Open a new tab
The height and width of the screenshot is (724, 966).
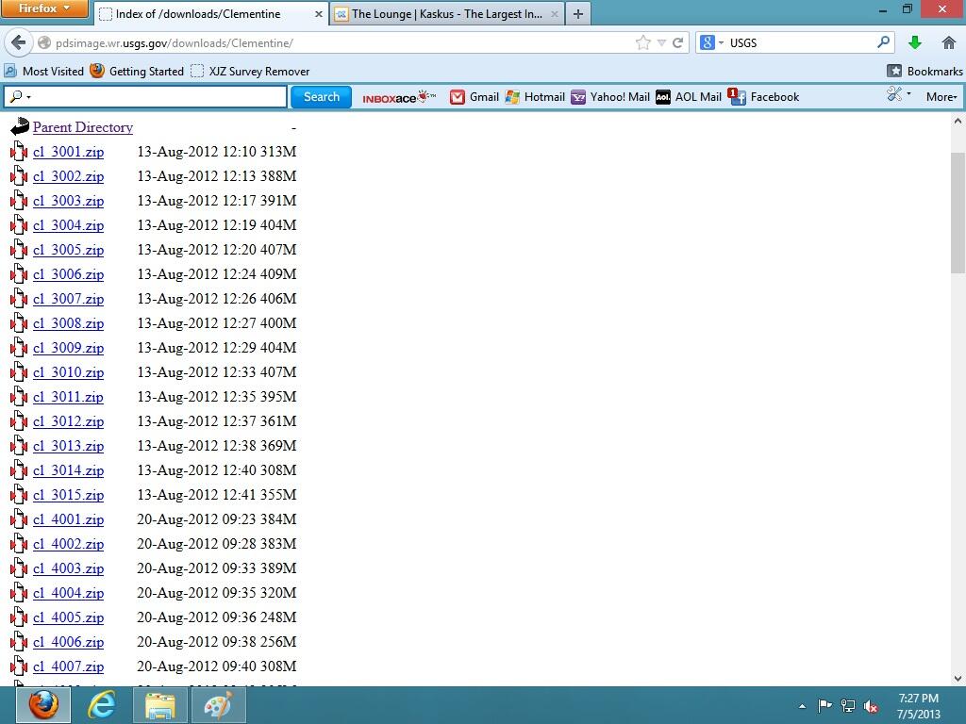[577, 14]
